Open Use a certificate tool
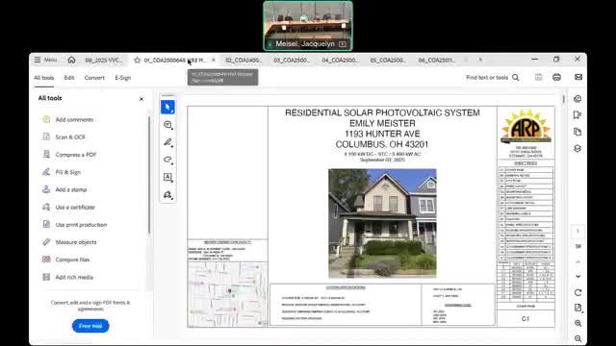The image size is (616, 346). (x=68, y=208)
